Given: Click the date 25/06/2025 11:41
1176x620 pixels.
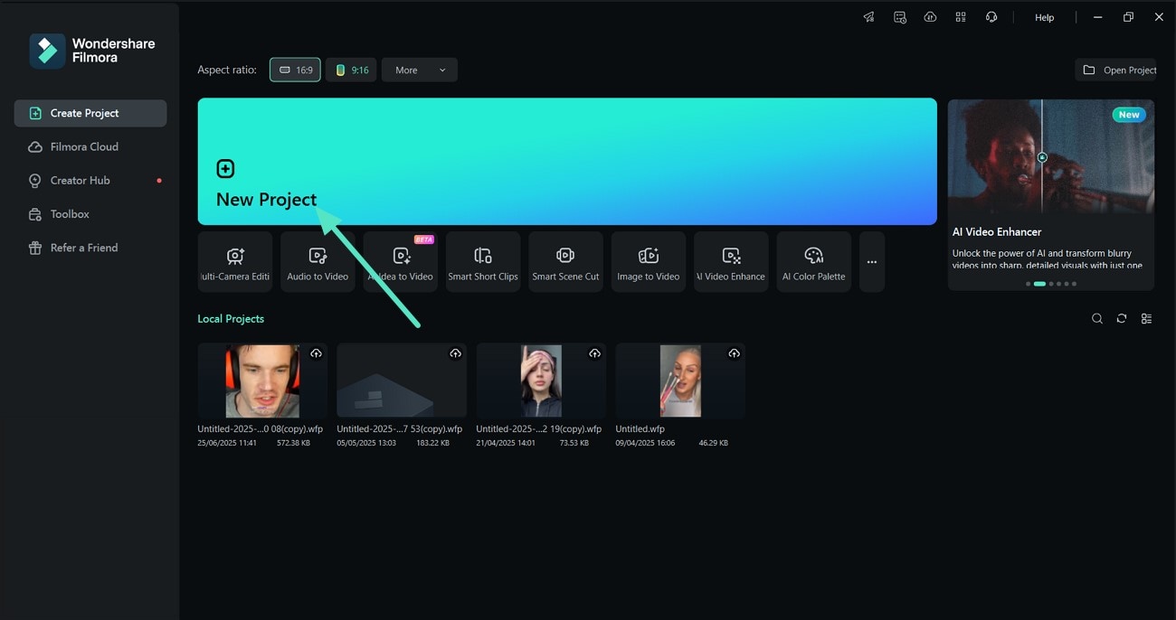Looking at the screenshot, I should 228,443.
